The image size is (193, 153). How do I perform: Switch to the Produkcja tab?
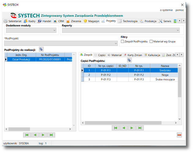pos(148,21)
